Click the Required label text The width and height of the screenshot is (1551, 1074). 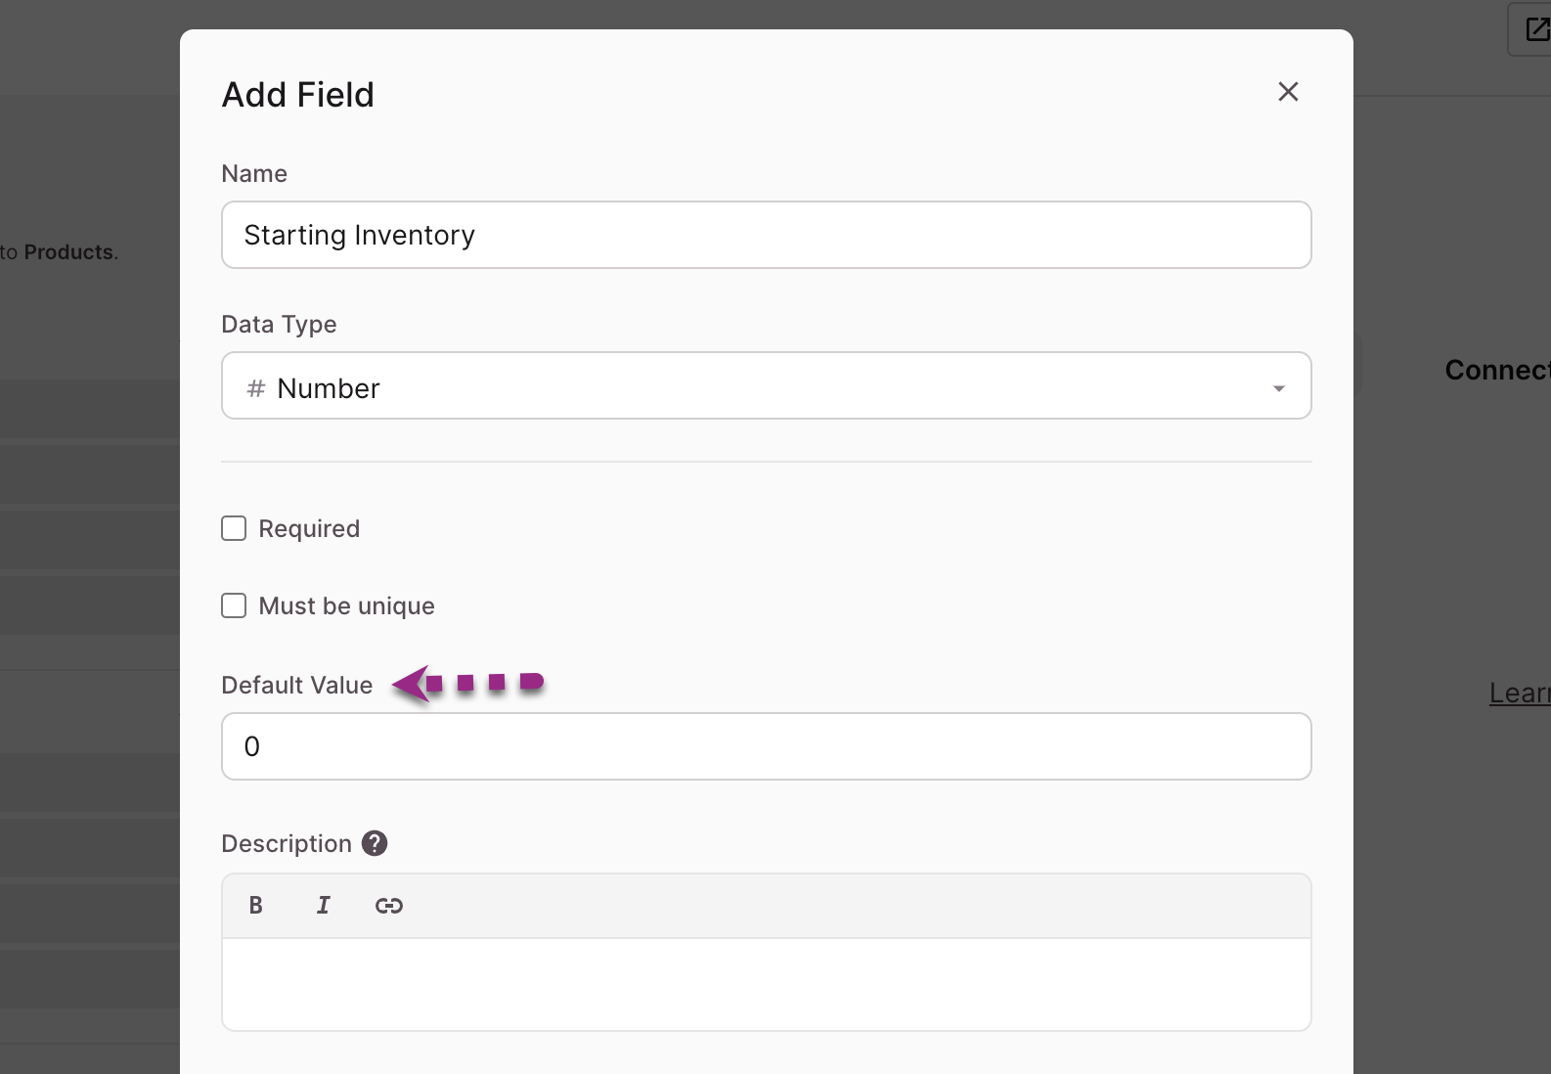pos(309,528)
